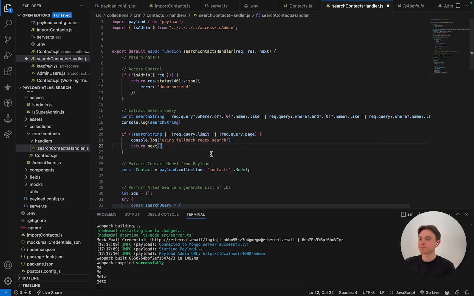Open Run and Debug view

pos(8,55)
